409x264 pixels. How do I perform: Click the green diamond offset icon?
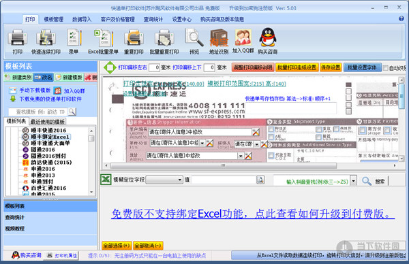coord(110,67)
